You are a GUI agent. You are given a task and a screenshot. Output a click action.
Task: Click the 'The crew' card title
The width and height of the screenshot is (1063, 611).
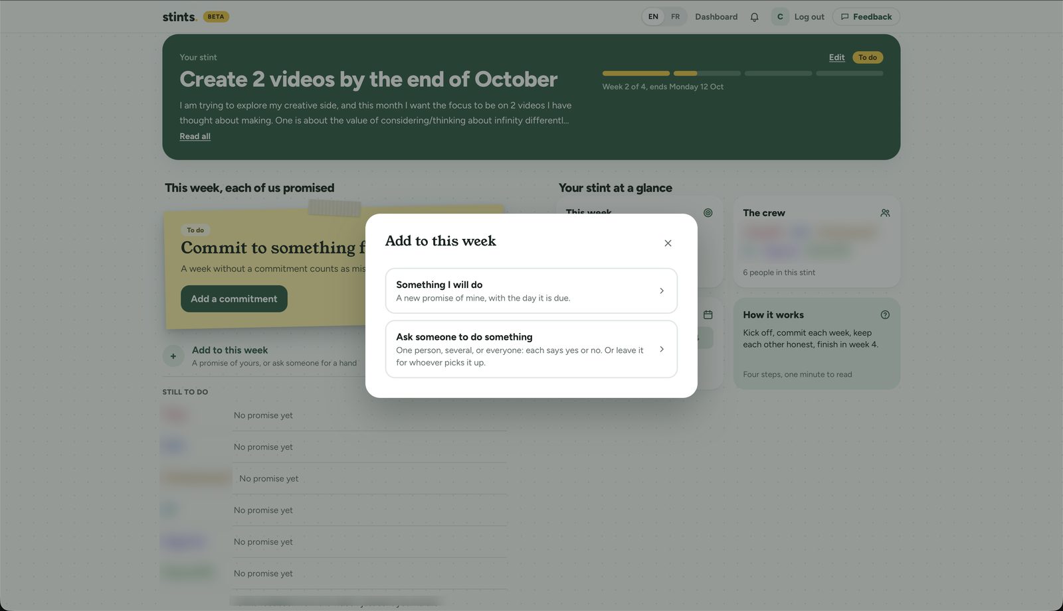(x=764, y=213)
